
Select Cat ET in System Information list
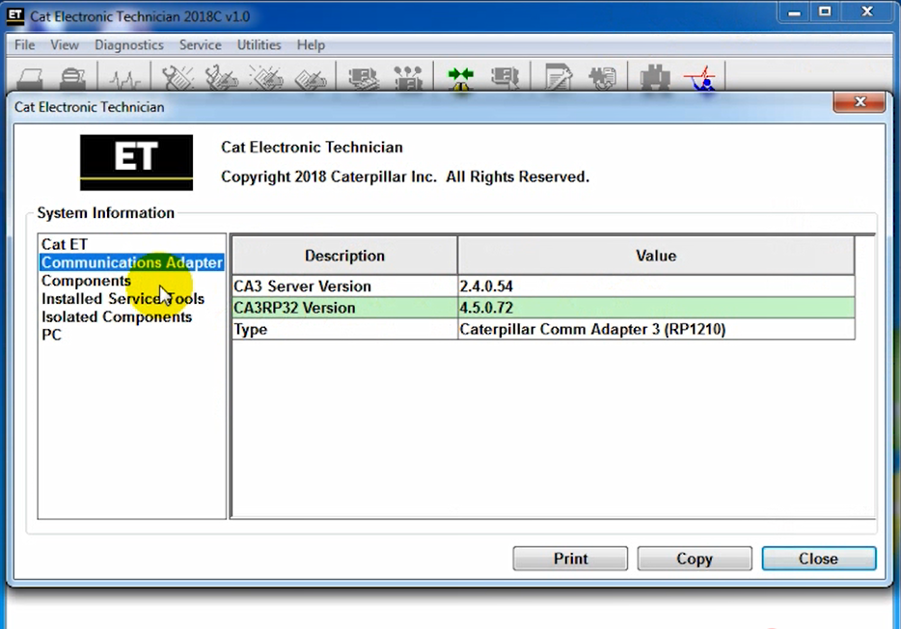click(x=65, y=245)
